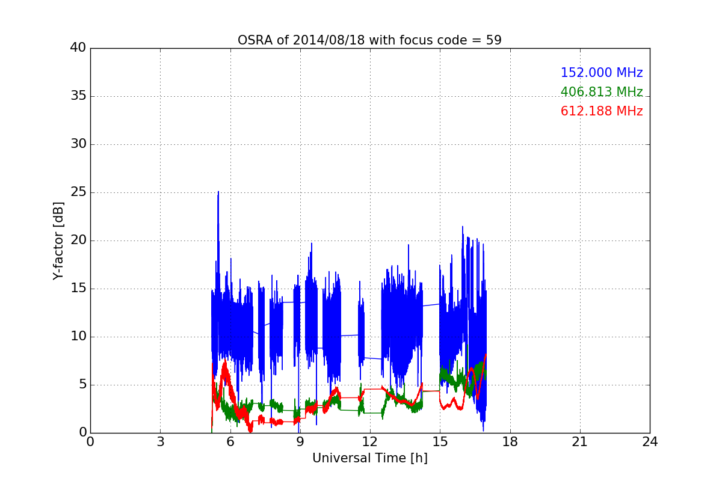Click the Universal Time [h] axis label
Image resolution: width=722 pixels, height=481 pixels.
click(369, 458)
